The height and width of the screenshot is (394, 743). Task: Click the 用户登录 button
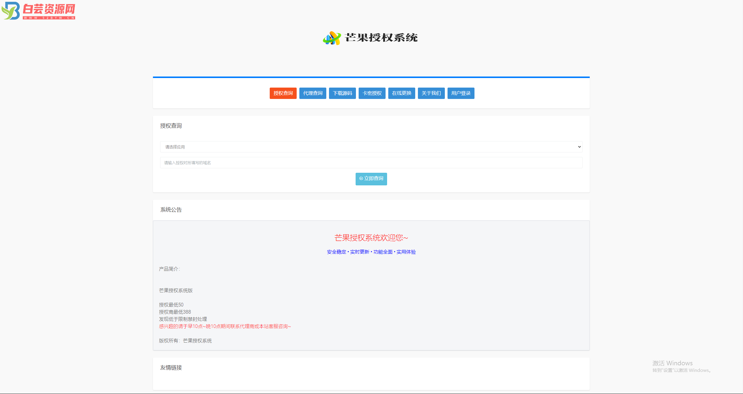coord(461,93)
